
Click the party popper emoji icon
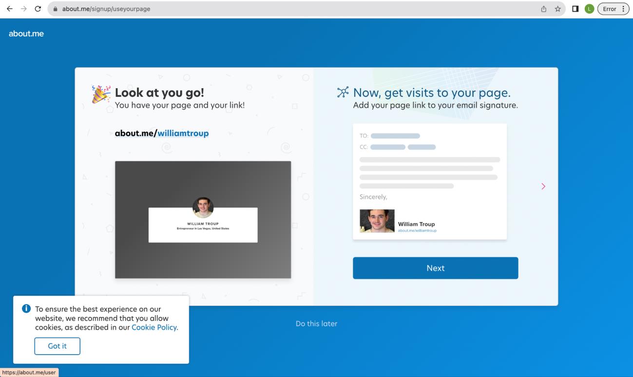point(101,94)
